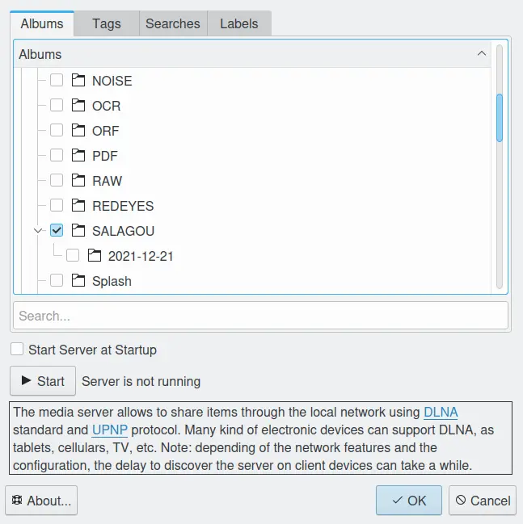The width and height of the screenshot is (523, 524).
Task: Open the Searches tab
Action: click(x=173, y=23)
